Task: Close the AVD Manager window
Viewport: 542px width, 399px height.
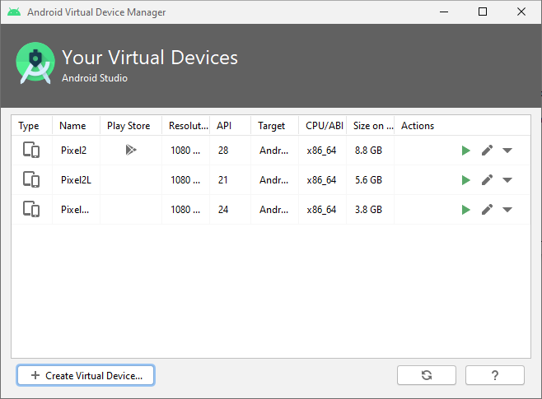Action: (521, 12)
